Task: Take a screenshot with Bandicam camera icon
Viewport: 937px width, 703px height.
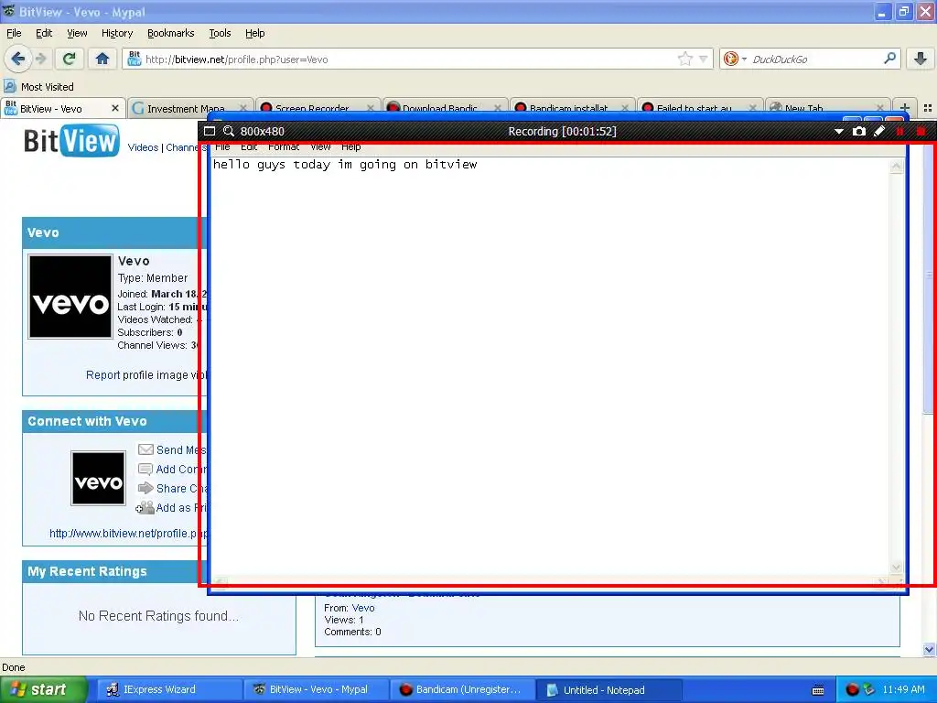Action: tap(858, 131)
